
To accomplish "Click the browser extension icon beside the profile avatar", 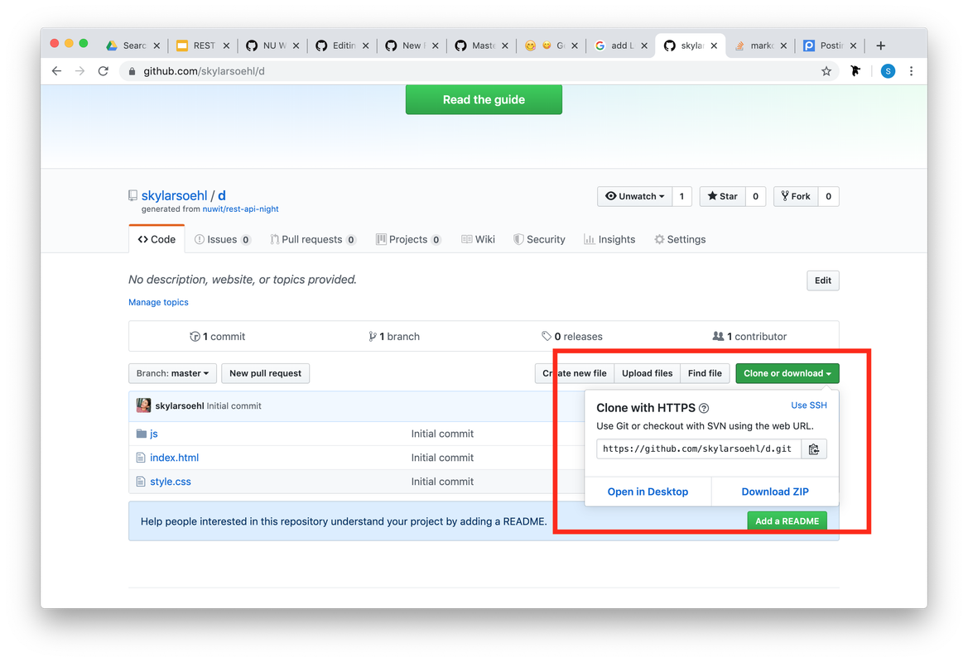I will (x=855, y=71).
